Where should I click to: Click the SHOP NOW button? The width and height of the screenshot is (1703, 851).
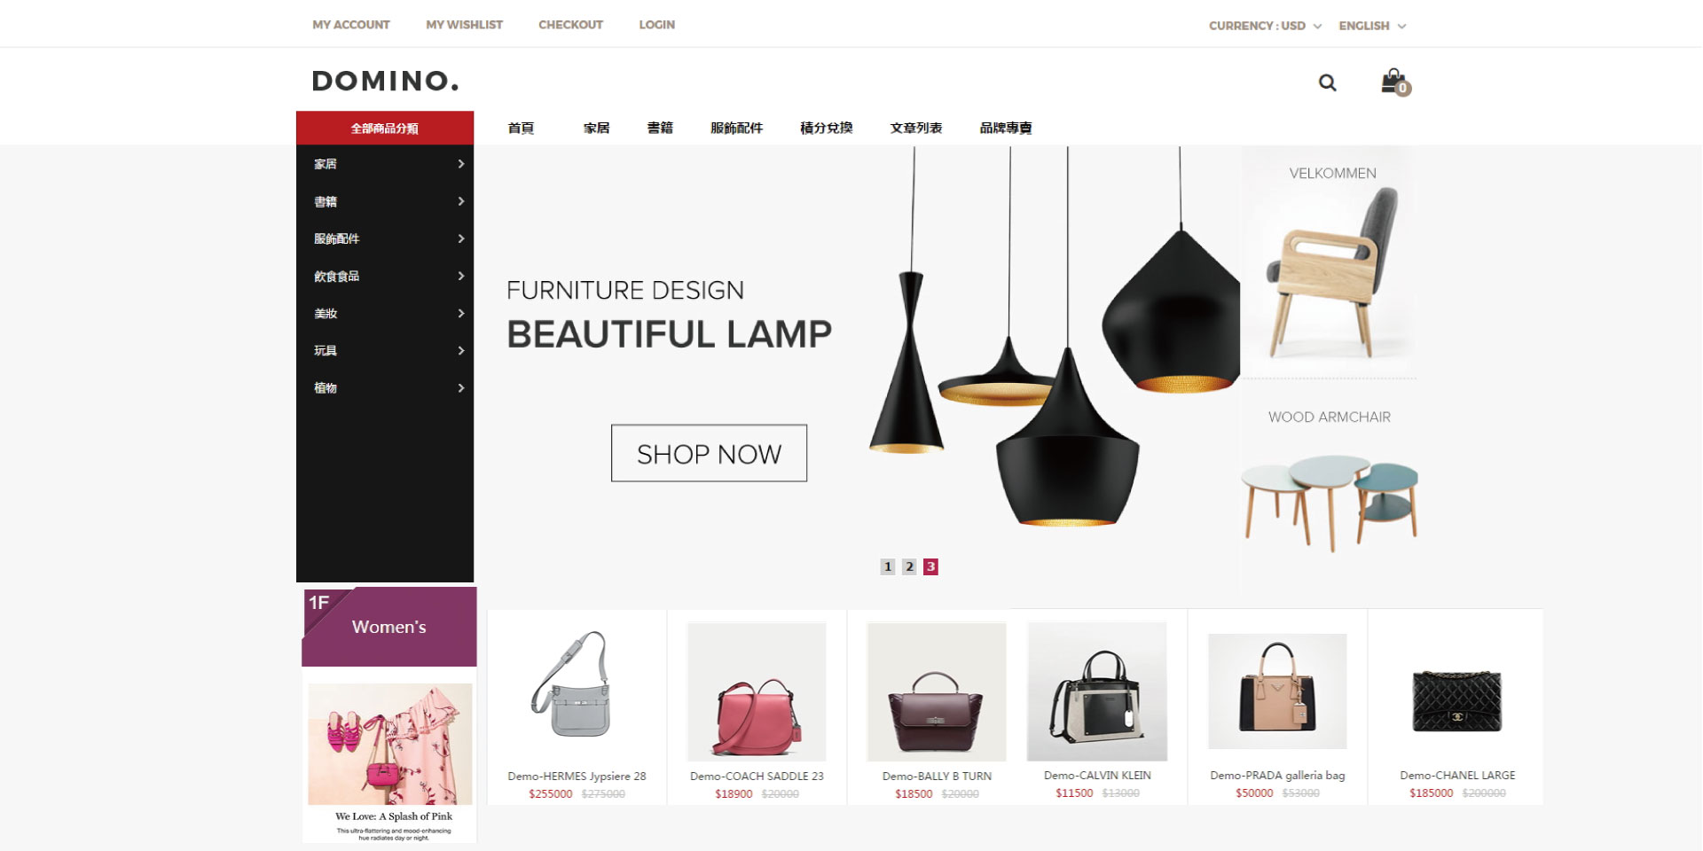click(x=709, y=453)
